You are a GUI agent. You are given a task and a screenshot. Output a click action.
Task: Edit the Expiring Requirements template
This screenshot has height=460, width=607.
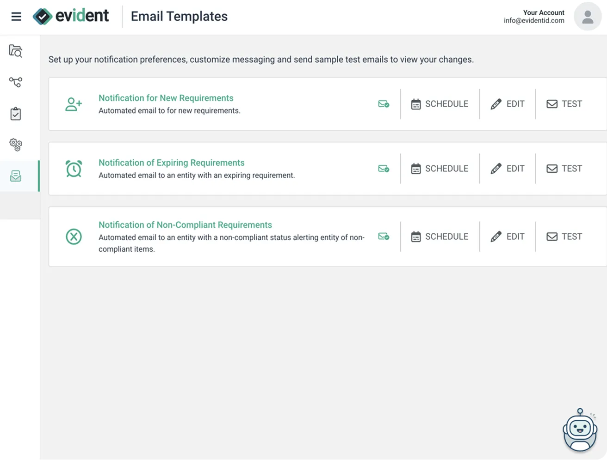(x=507, y=169)
